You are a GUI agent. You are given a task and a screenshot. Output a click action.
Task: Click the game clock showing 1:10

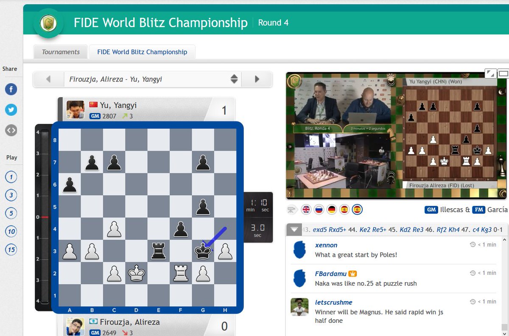coord(258,205)
